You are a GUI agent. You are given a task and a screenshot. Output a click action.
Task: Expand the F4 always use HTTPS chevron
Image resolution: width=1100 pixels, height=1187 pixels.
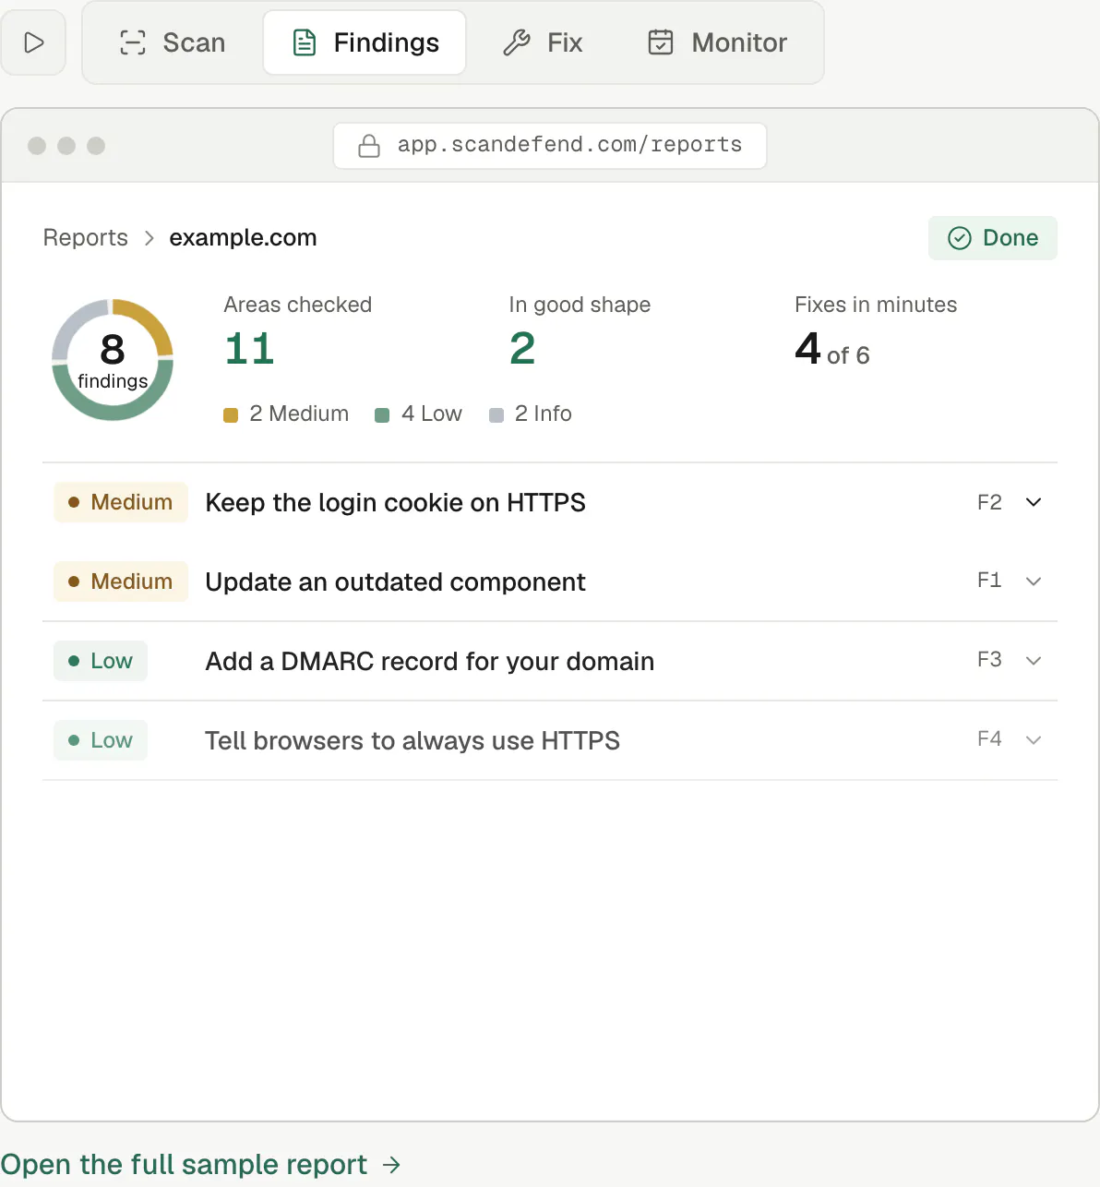(x=1034, y=740)
